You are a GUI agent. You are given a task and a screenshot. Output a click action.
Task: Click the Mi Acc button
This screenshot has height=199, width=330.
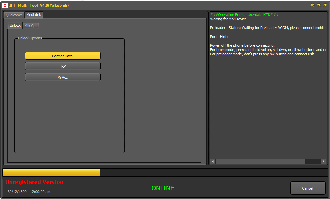click(x=63, y=77)
